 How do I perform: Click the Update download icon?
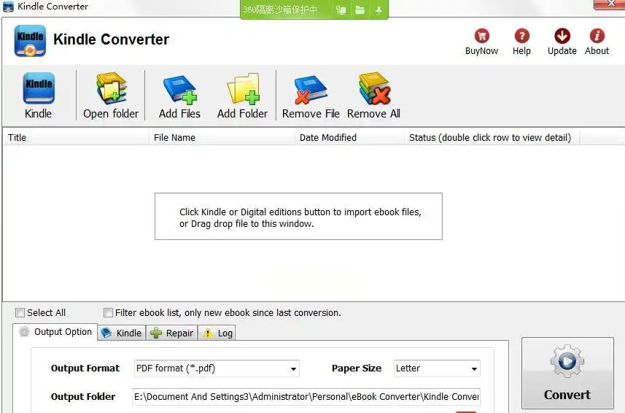click(x=562, y=36)
